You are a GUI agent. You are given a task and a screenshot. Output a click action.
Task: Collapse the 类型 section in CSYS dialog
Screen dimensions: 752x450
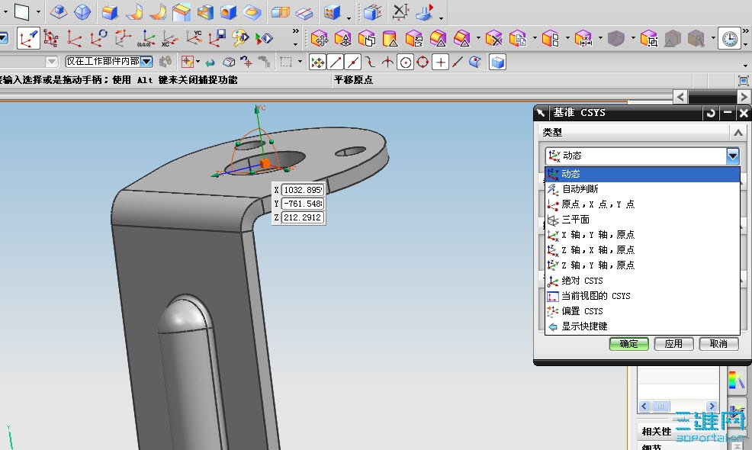tap(738, 133)
